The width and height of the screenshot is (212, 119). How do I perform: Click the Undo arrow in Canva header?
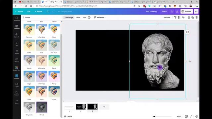pos(48,12)
